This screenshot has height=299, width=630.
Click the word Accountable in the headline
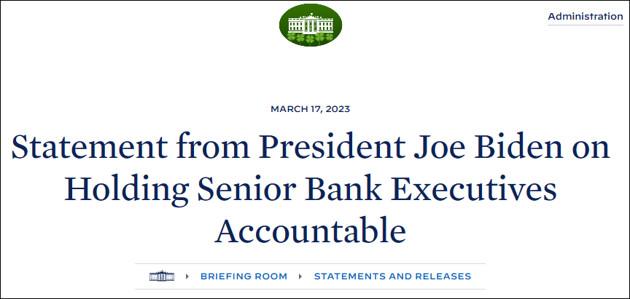click(310, 231)
